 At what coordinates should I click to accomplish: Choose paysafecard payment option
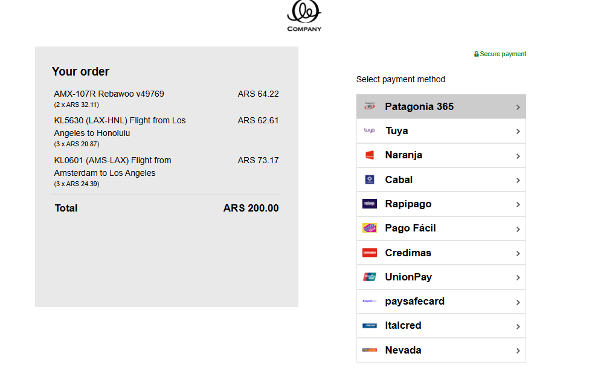coord(441,302)
